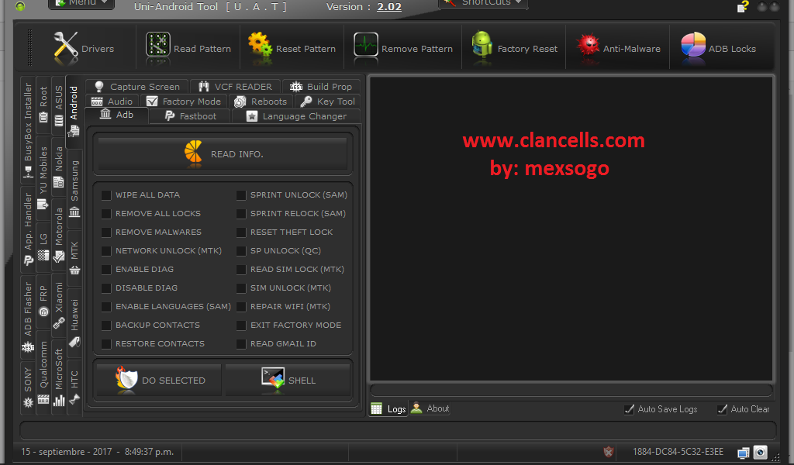Enable READ GMAIL ID checkbox
The height and width of the screenshot is (465, 794).
click(x=241, y=344)
